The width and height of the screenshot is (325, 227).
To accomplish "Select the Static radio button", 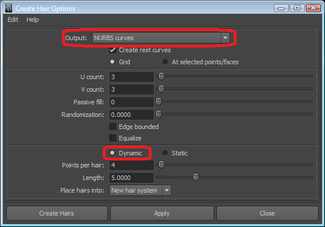I will tap(165, 153).
